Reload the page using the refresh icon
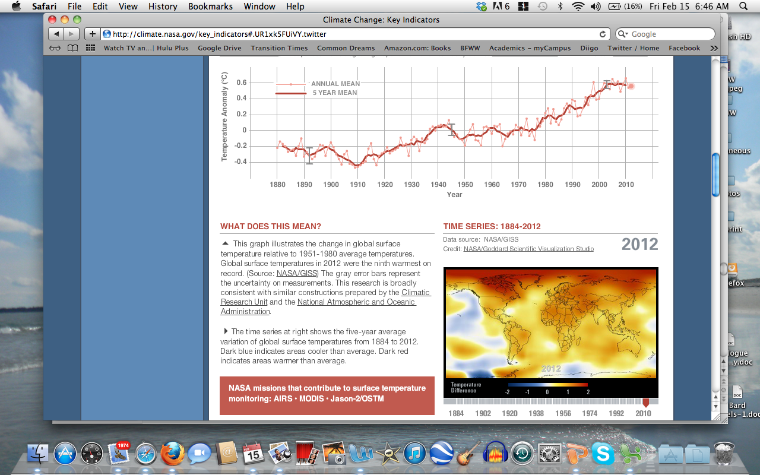 click(603, 34)
